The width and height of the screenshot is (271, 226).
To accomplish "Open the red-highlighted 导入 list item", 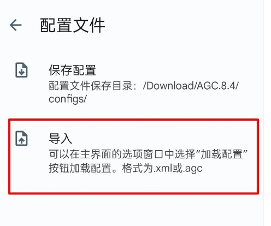I will pos(133,157).
